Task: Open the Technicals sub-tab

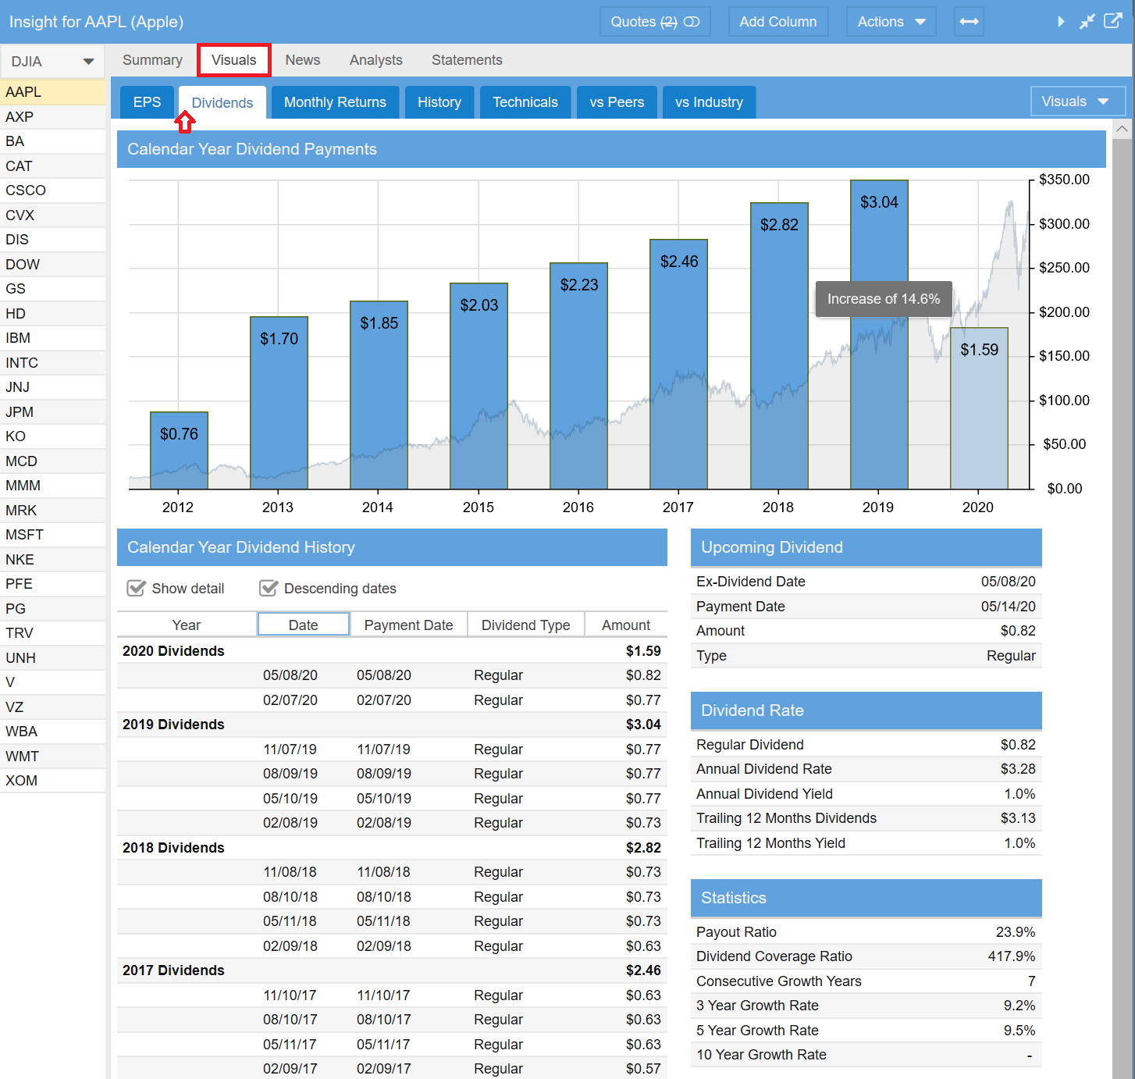Action: [x=525, y=102]
